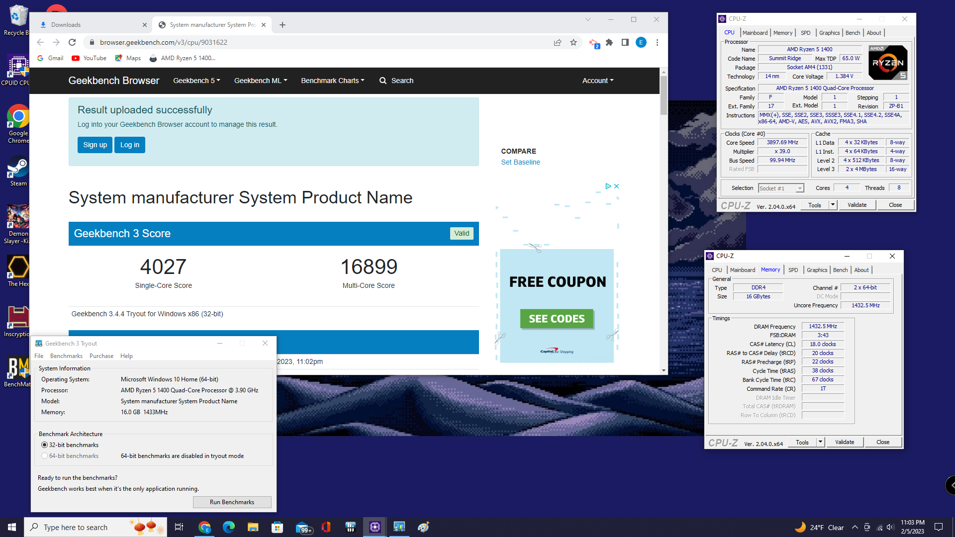This screenshot has height=537, width=955.
Task: Click Run Benchmarks button
Action: pos(232,502)
